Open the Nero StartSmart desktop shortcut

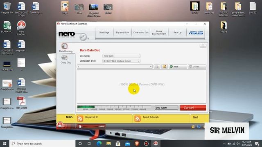tap(21, 28)
